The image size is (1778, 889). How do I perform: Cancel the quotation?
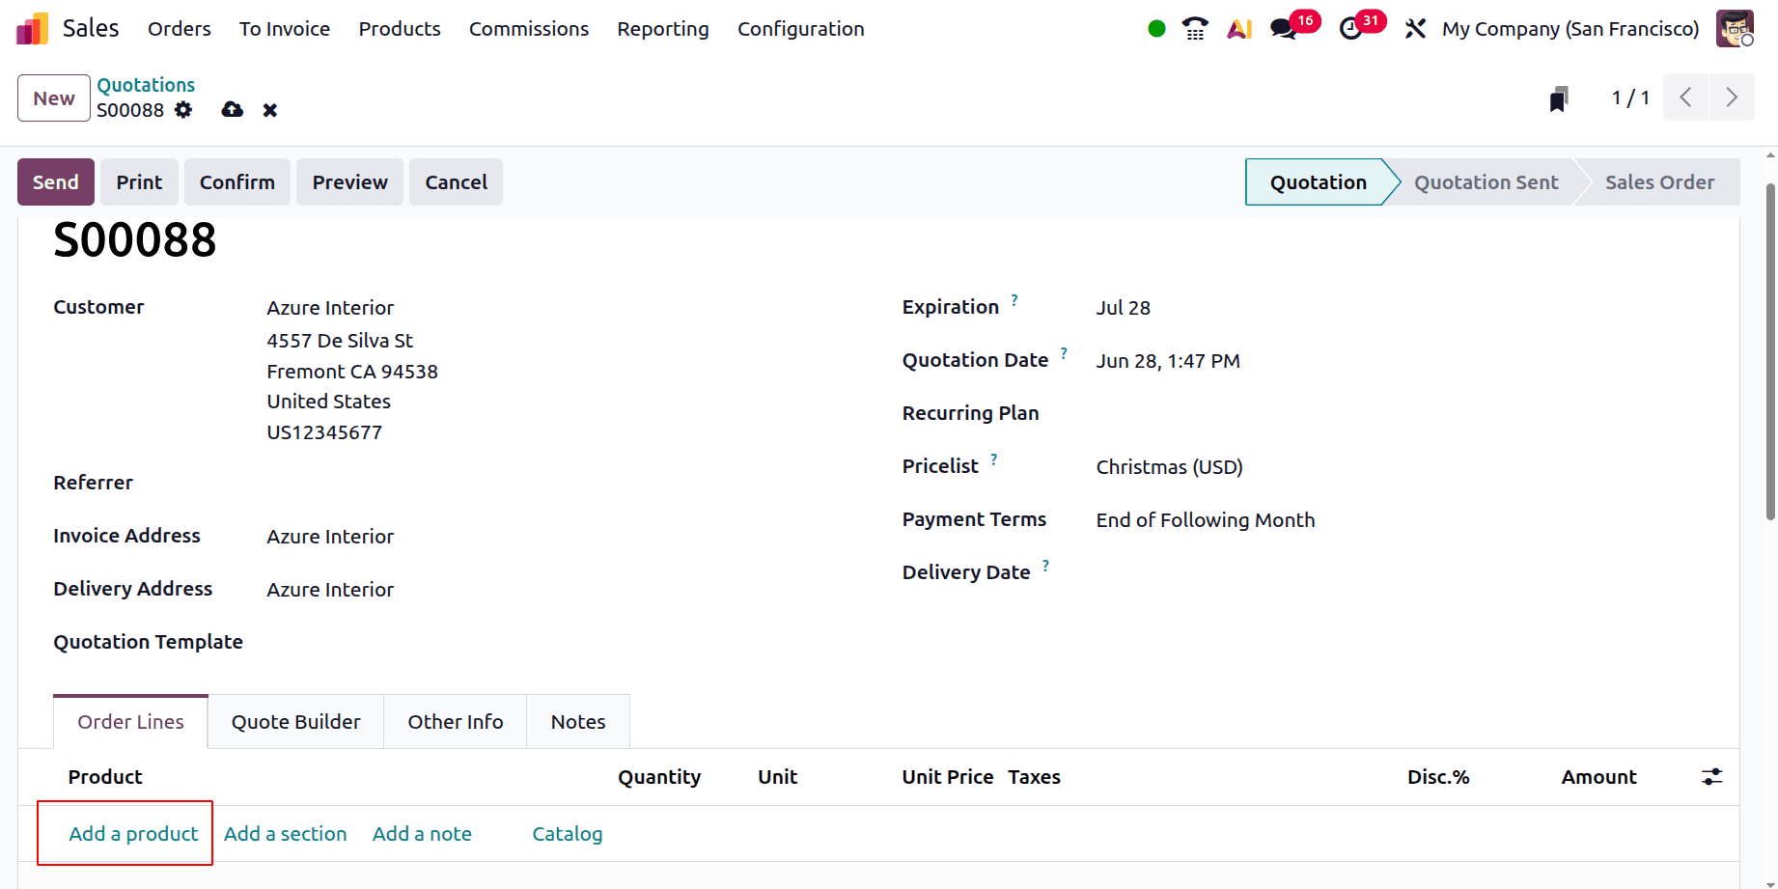[457, 182]
